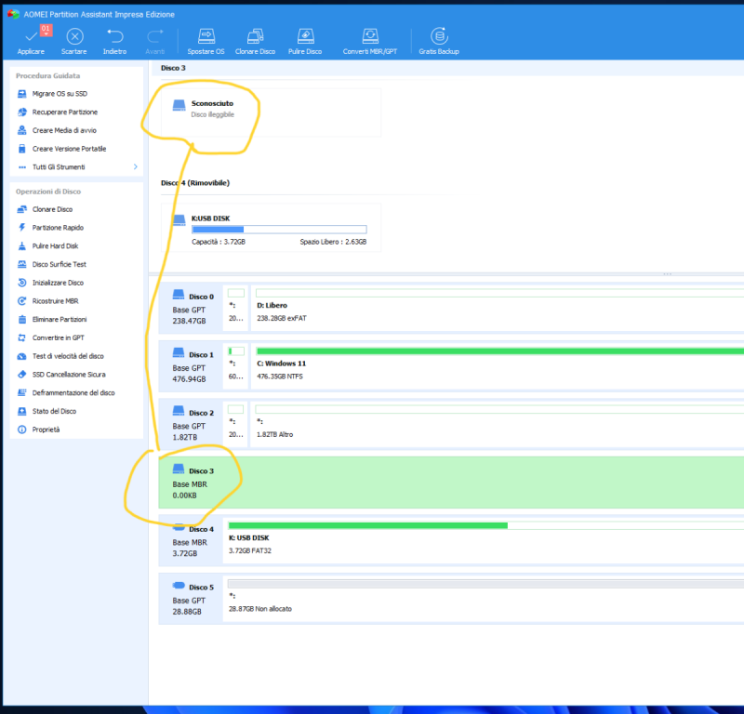Expand Tutti Gli Strumenti arrow
Screen dimensions: 744x714
point(135,167)
